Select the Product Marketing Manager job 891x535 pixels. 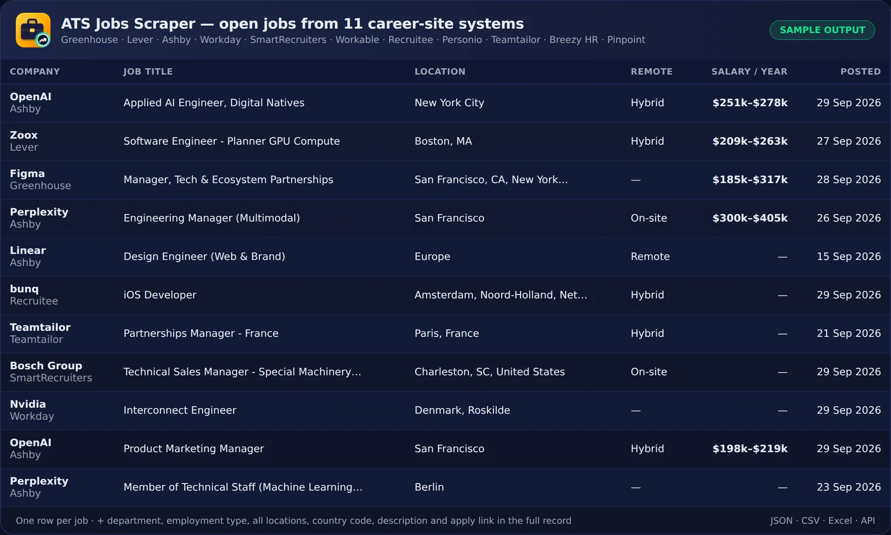[x=194, y=449]
